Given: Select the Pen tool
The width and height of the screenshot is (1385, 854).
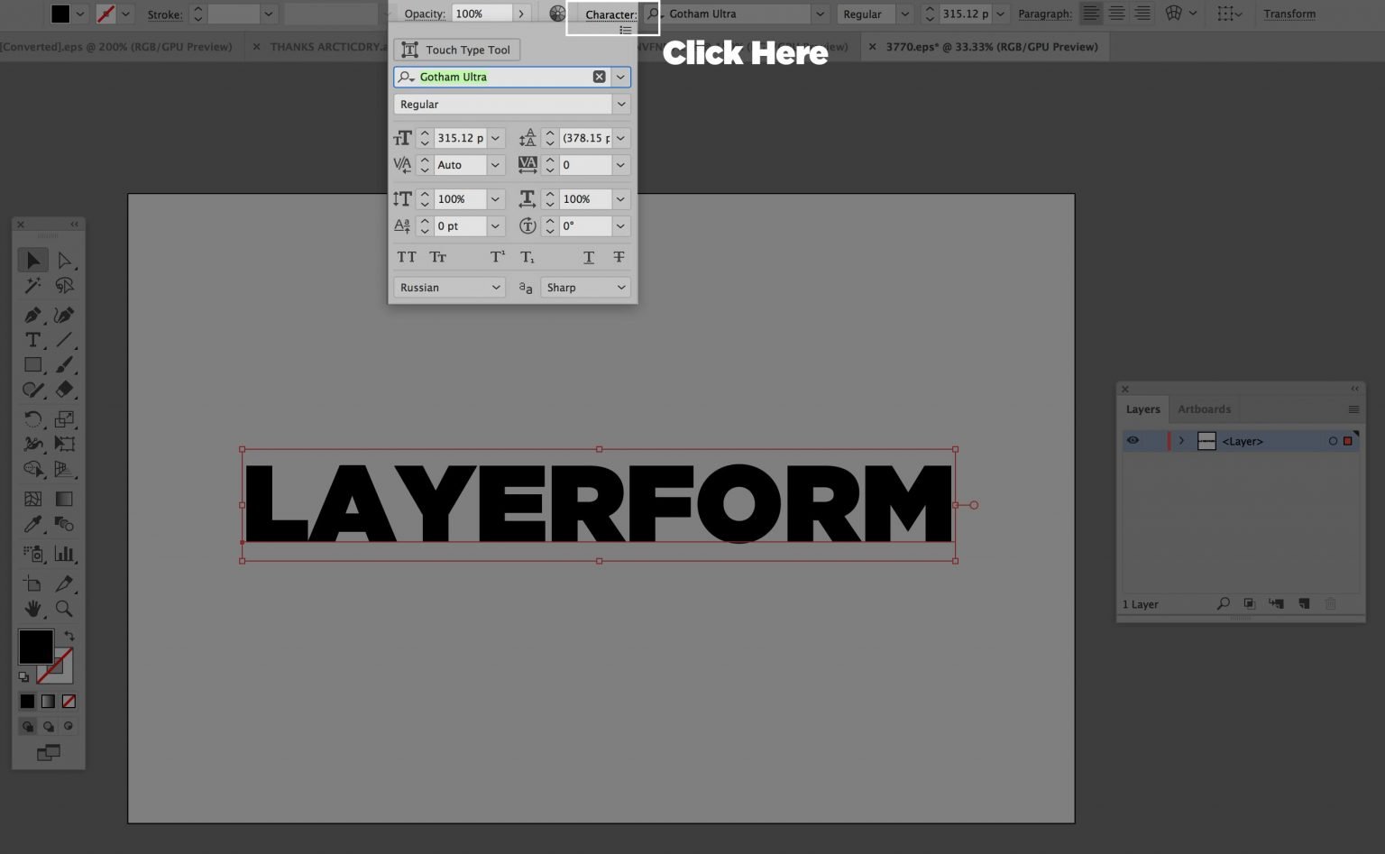Looking at the screenshot, I should click(x=32, y=315).
